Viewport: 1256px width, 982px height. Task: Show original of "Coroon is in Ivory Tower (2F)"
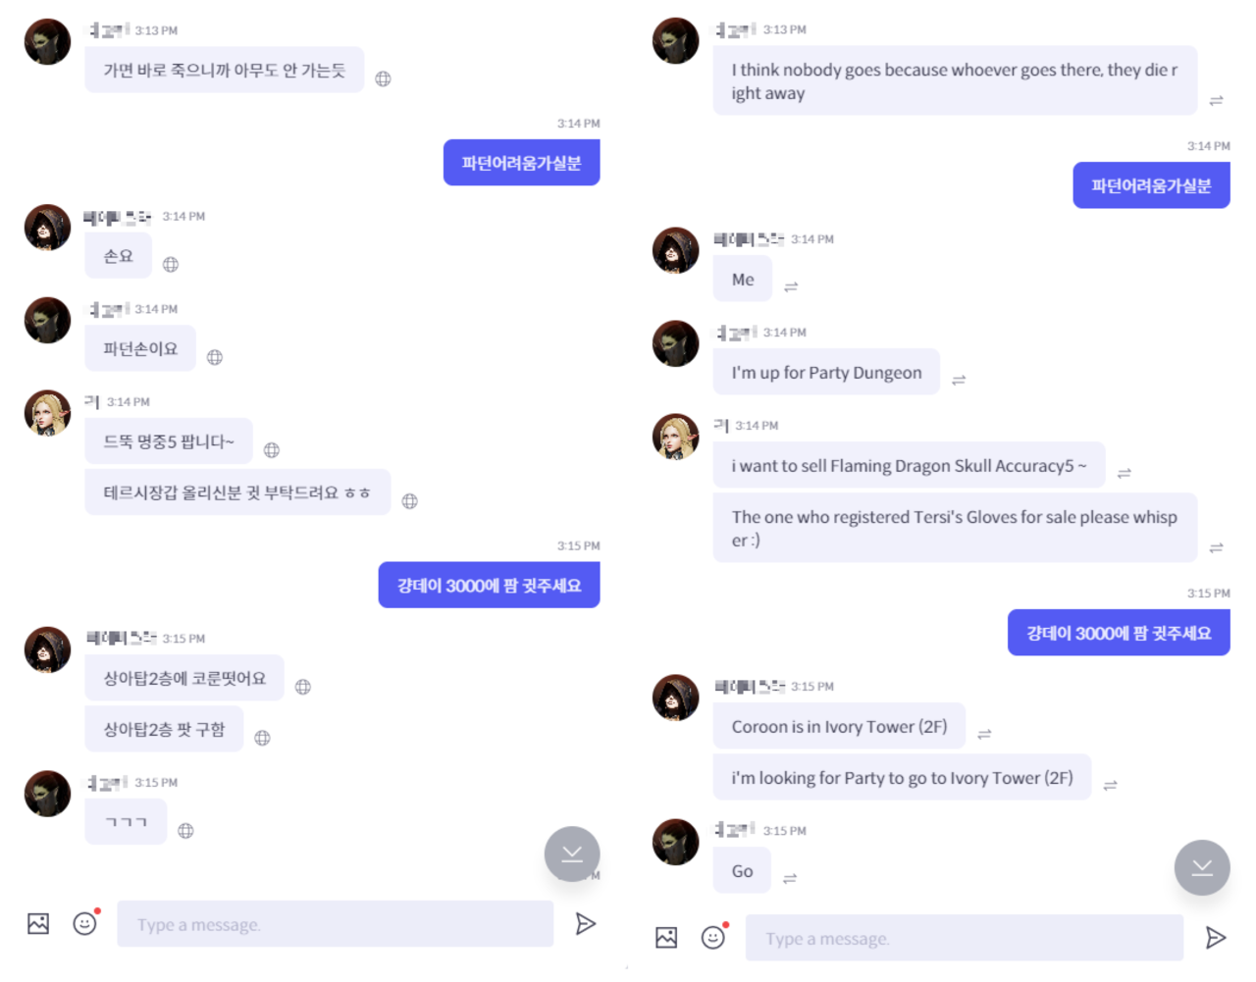[x=984, y=732]
